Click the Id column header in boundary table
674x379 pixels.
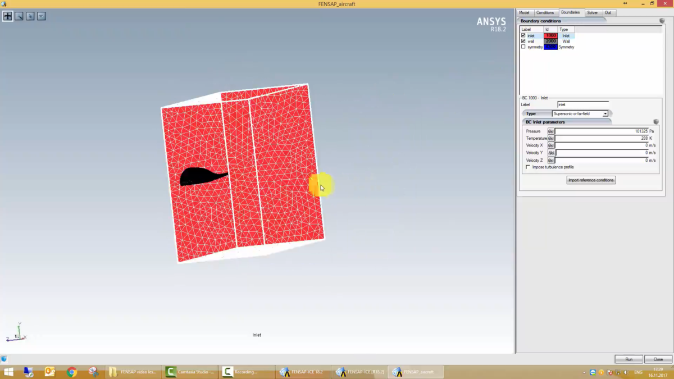550,29
